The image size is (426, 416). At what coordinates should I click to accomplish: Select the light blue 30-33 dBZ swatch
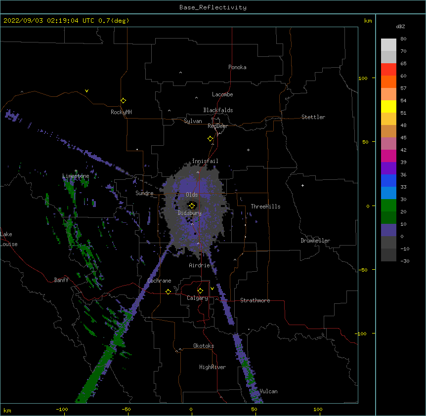(388, 193)
